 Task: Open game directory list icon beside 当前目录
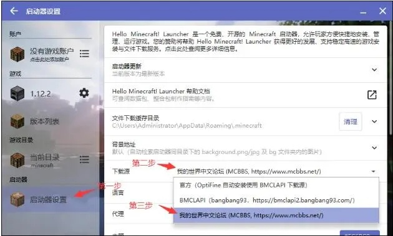click(x=84, y=159)
